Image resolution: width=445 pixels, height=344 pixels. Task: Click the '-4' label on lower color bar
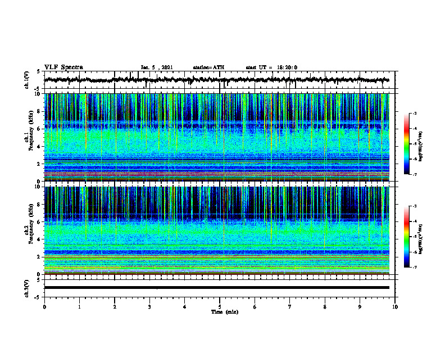pos(415,221)
